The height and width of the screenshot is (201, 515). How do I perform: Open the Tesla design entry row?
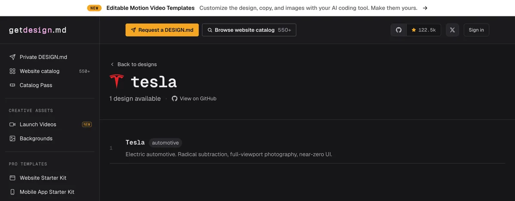tap(308, 148)
